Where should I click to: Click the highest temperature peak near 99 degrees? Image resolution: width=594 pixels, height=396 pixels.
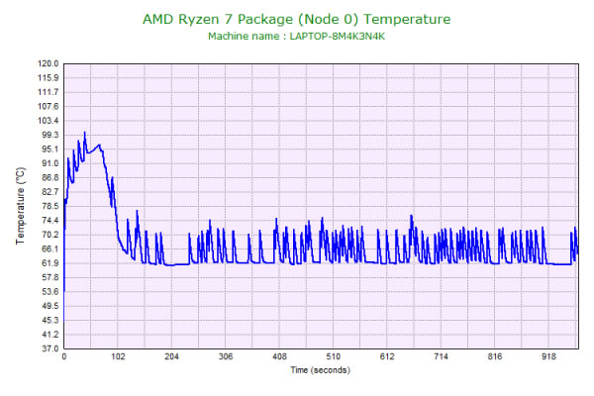point(85,133)
